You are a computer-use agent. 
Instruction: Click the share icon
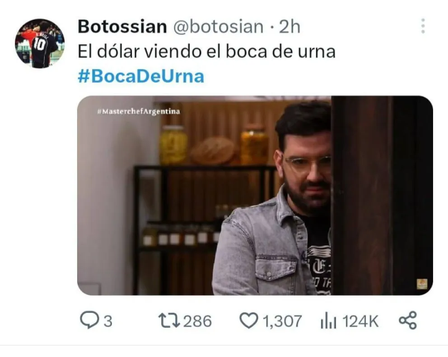click(x=408, y=320)
